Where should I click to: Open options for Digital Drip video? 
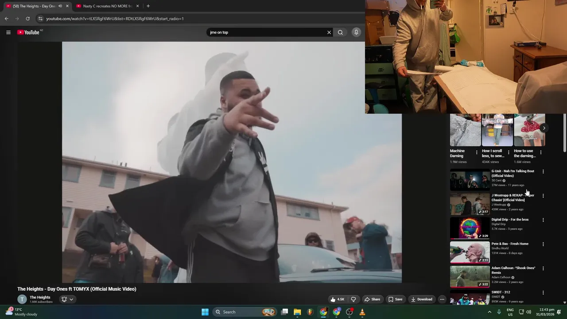[543, 220]
